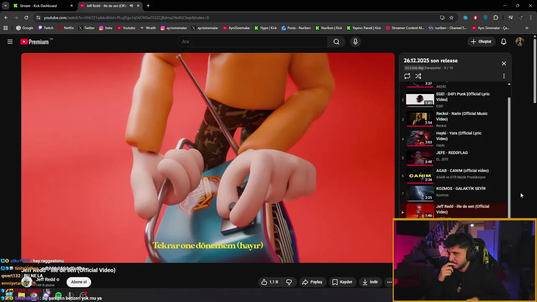Open the Hype | Kick bookmark

pyautogui.click(x=266, y=28)
